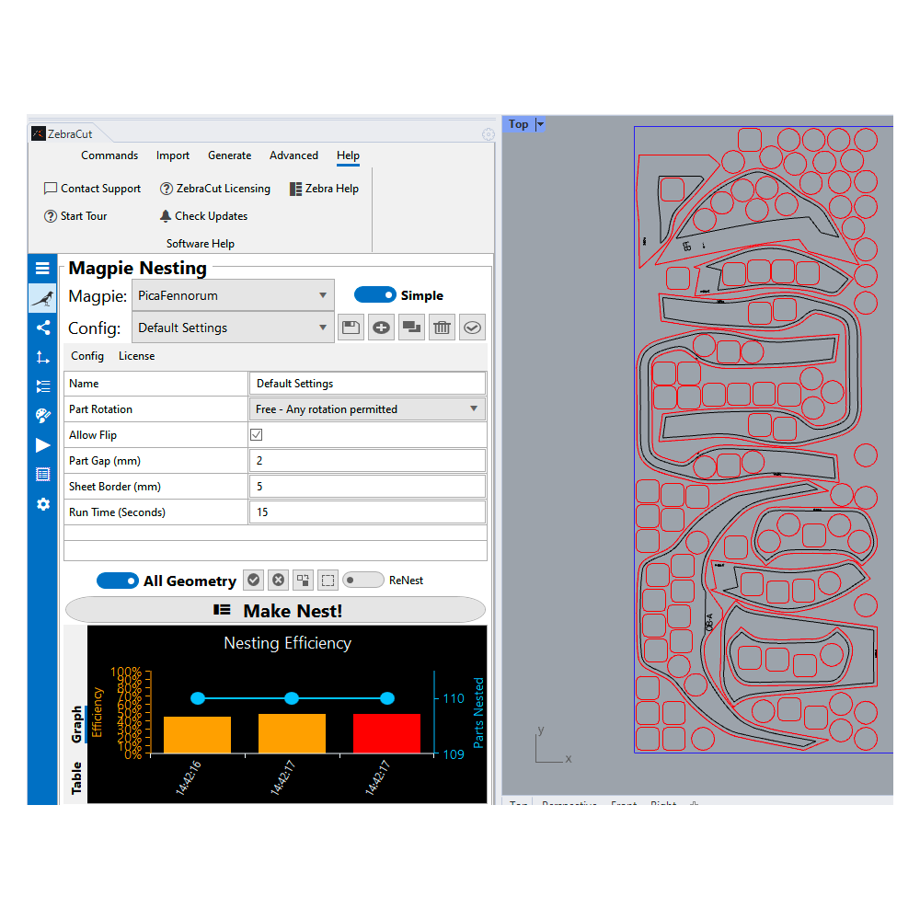Click the select-all check icon beside All Geometry

coord(254,581)
